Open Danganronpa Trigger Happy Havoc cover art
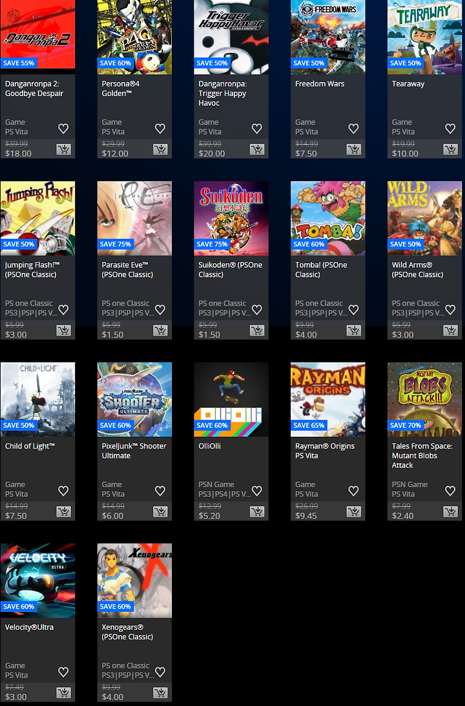Image resolution: width=465 pixels, height=706 pixels. 231,37
